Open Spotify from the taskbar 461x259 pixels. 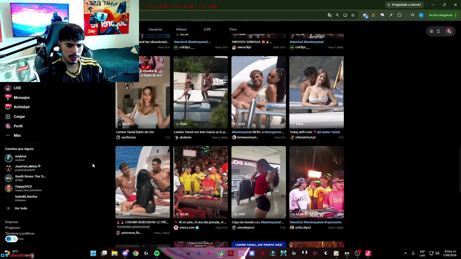tap(157, 254)
